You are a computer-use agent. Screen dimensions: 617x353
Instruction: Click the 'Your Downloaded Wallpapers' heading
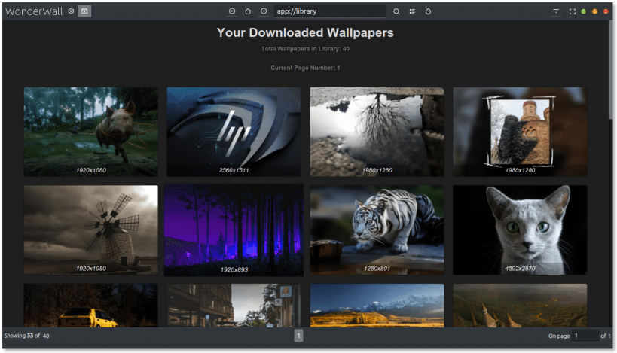pyautogui.click(x=305, y=32)
